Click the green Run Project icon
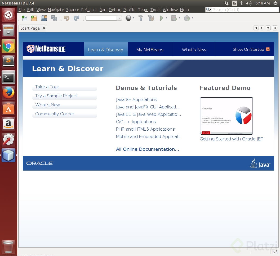 (162, 18)
